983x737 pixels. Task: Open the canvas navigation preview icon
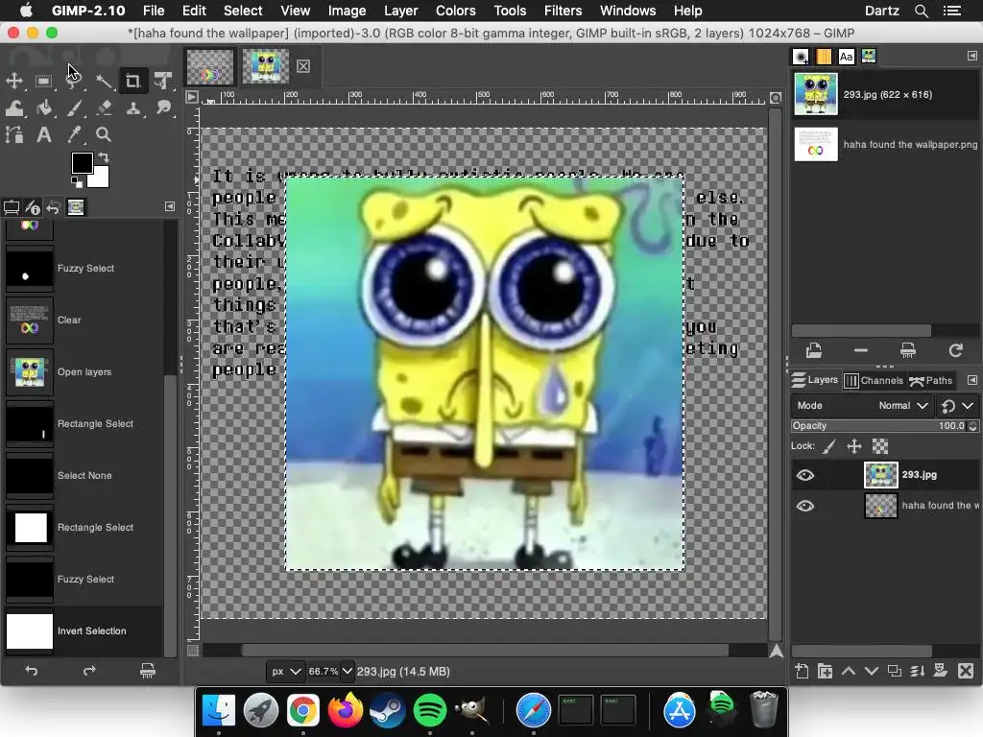776,652
